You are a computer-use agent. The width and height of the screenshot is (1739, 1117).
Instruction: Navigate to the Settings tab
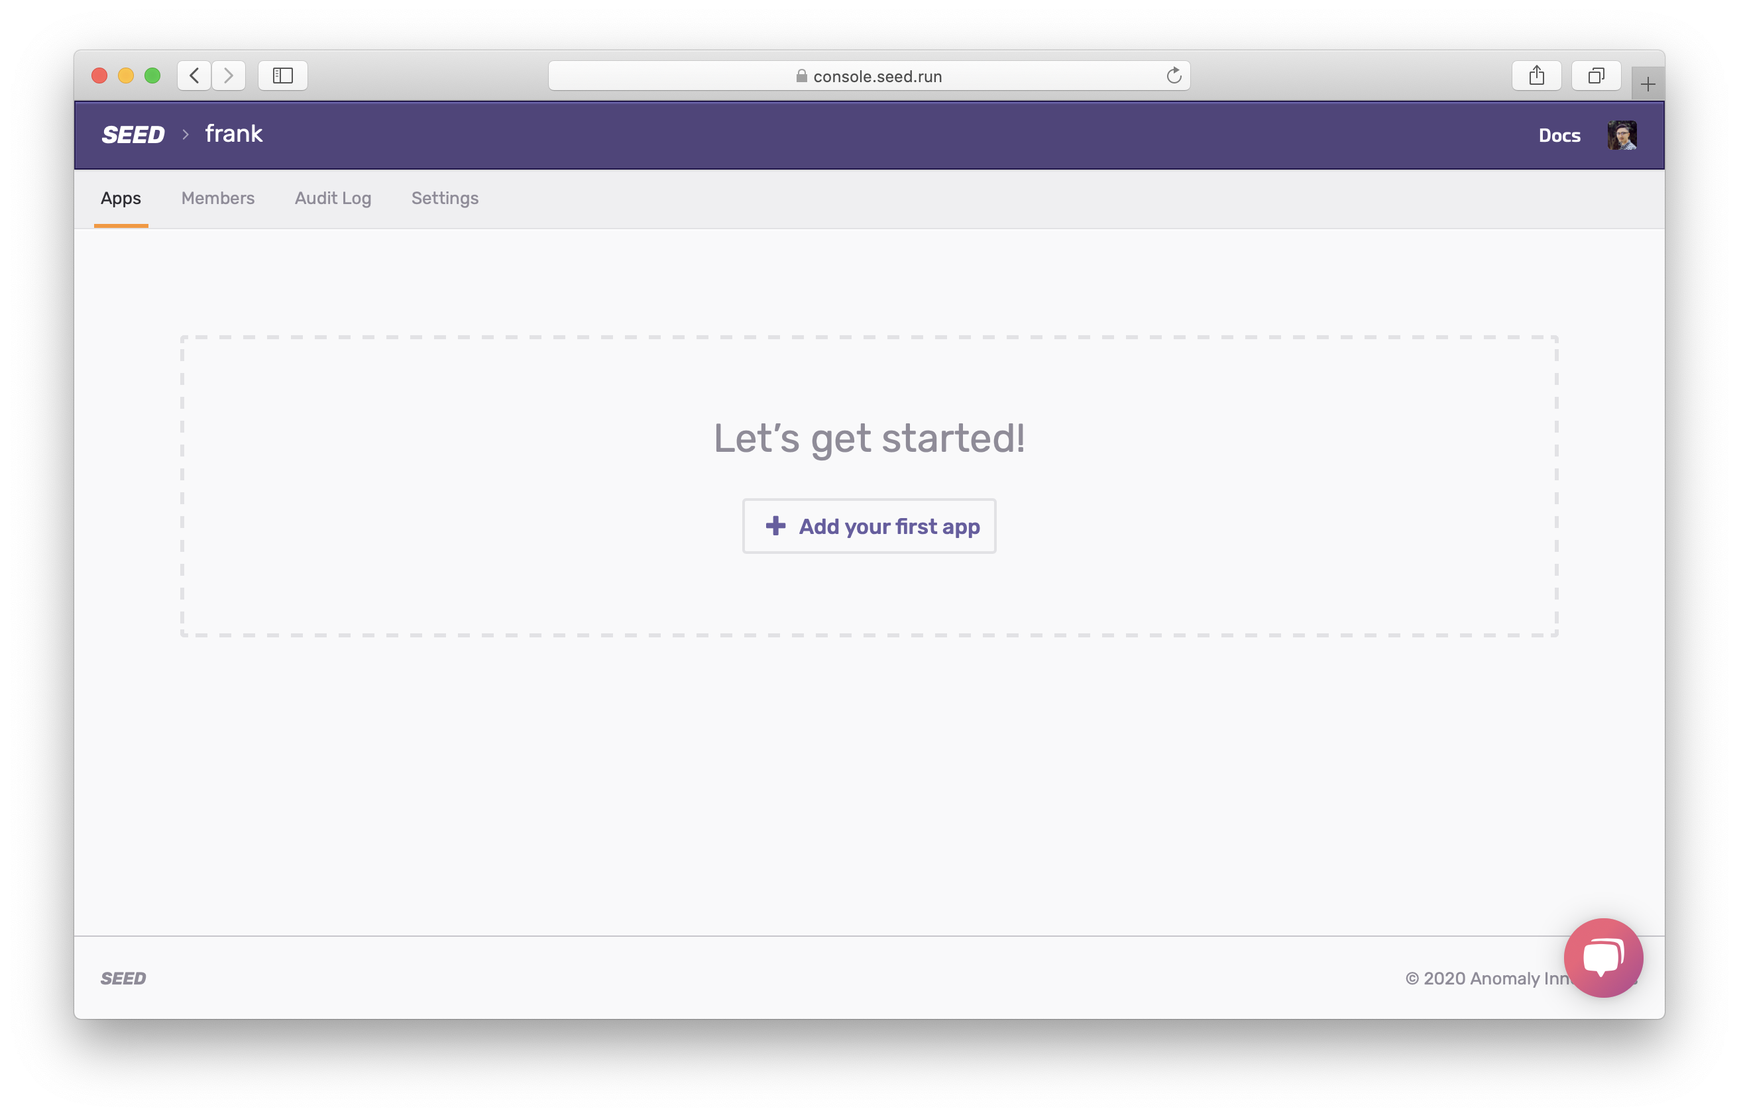point(445,197)
